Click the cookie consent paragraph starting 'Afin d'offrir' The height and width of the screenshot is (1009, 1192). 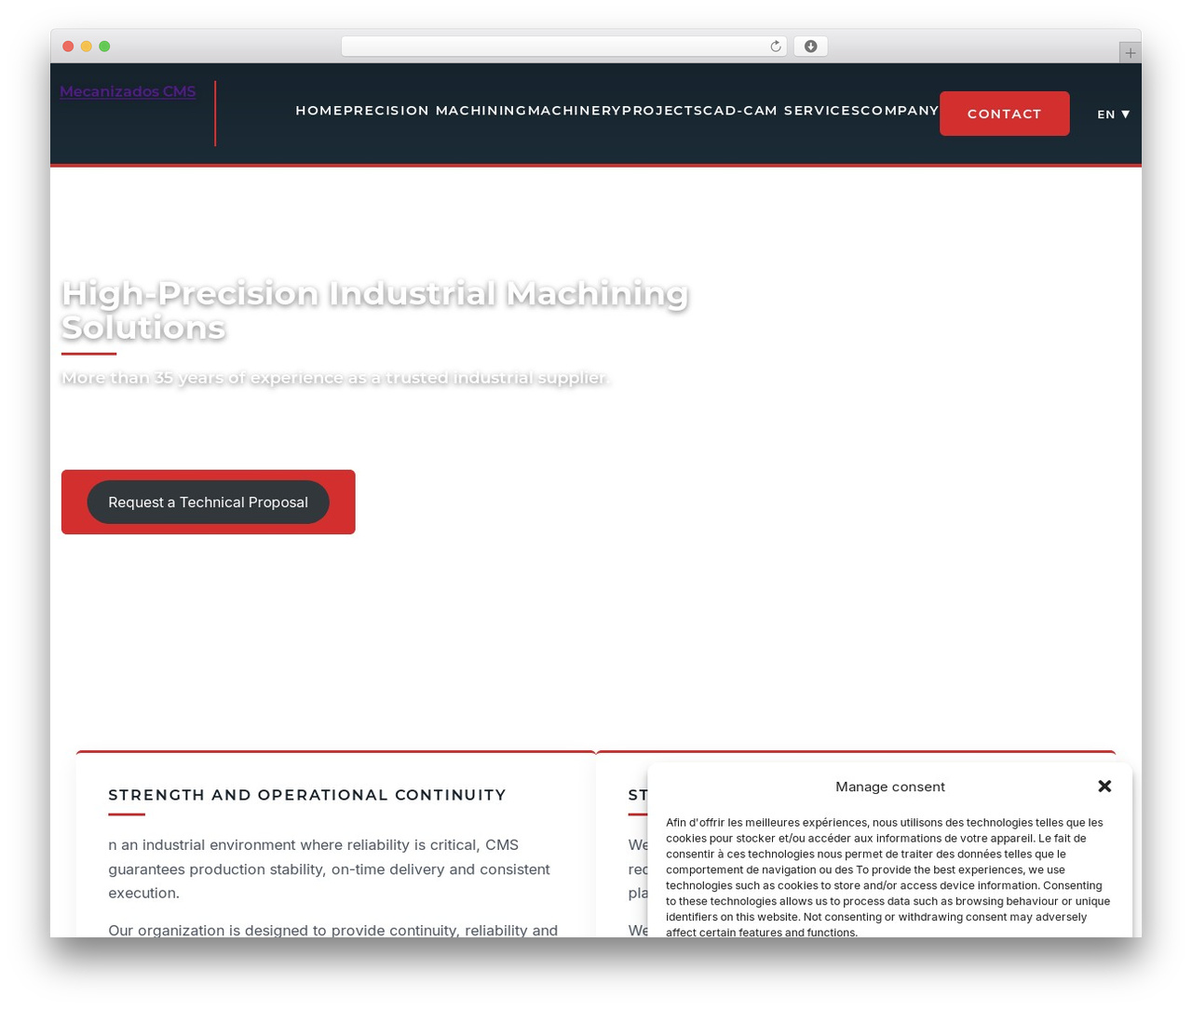tap(888, 878)
